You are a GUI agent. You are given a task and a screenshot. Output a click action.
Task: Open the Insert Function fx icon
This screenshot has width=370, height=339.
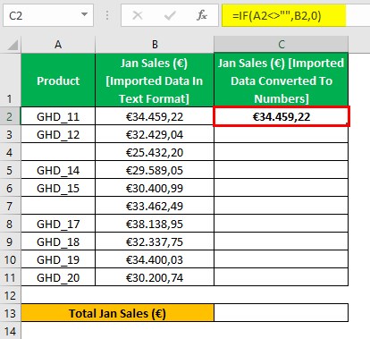pyautogui.click(x=202, y=15)
